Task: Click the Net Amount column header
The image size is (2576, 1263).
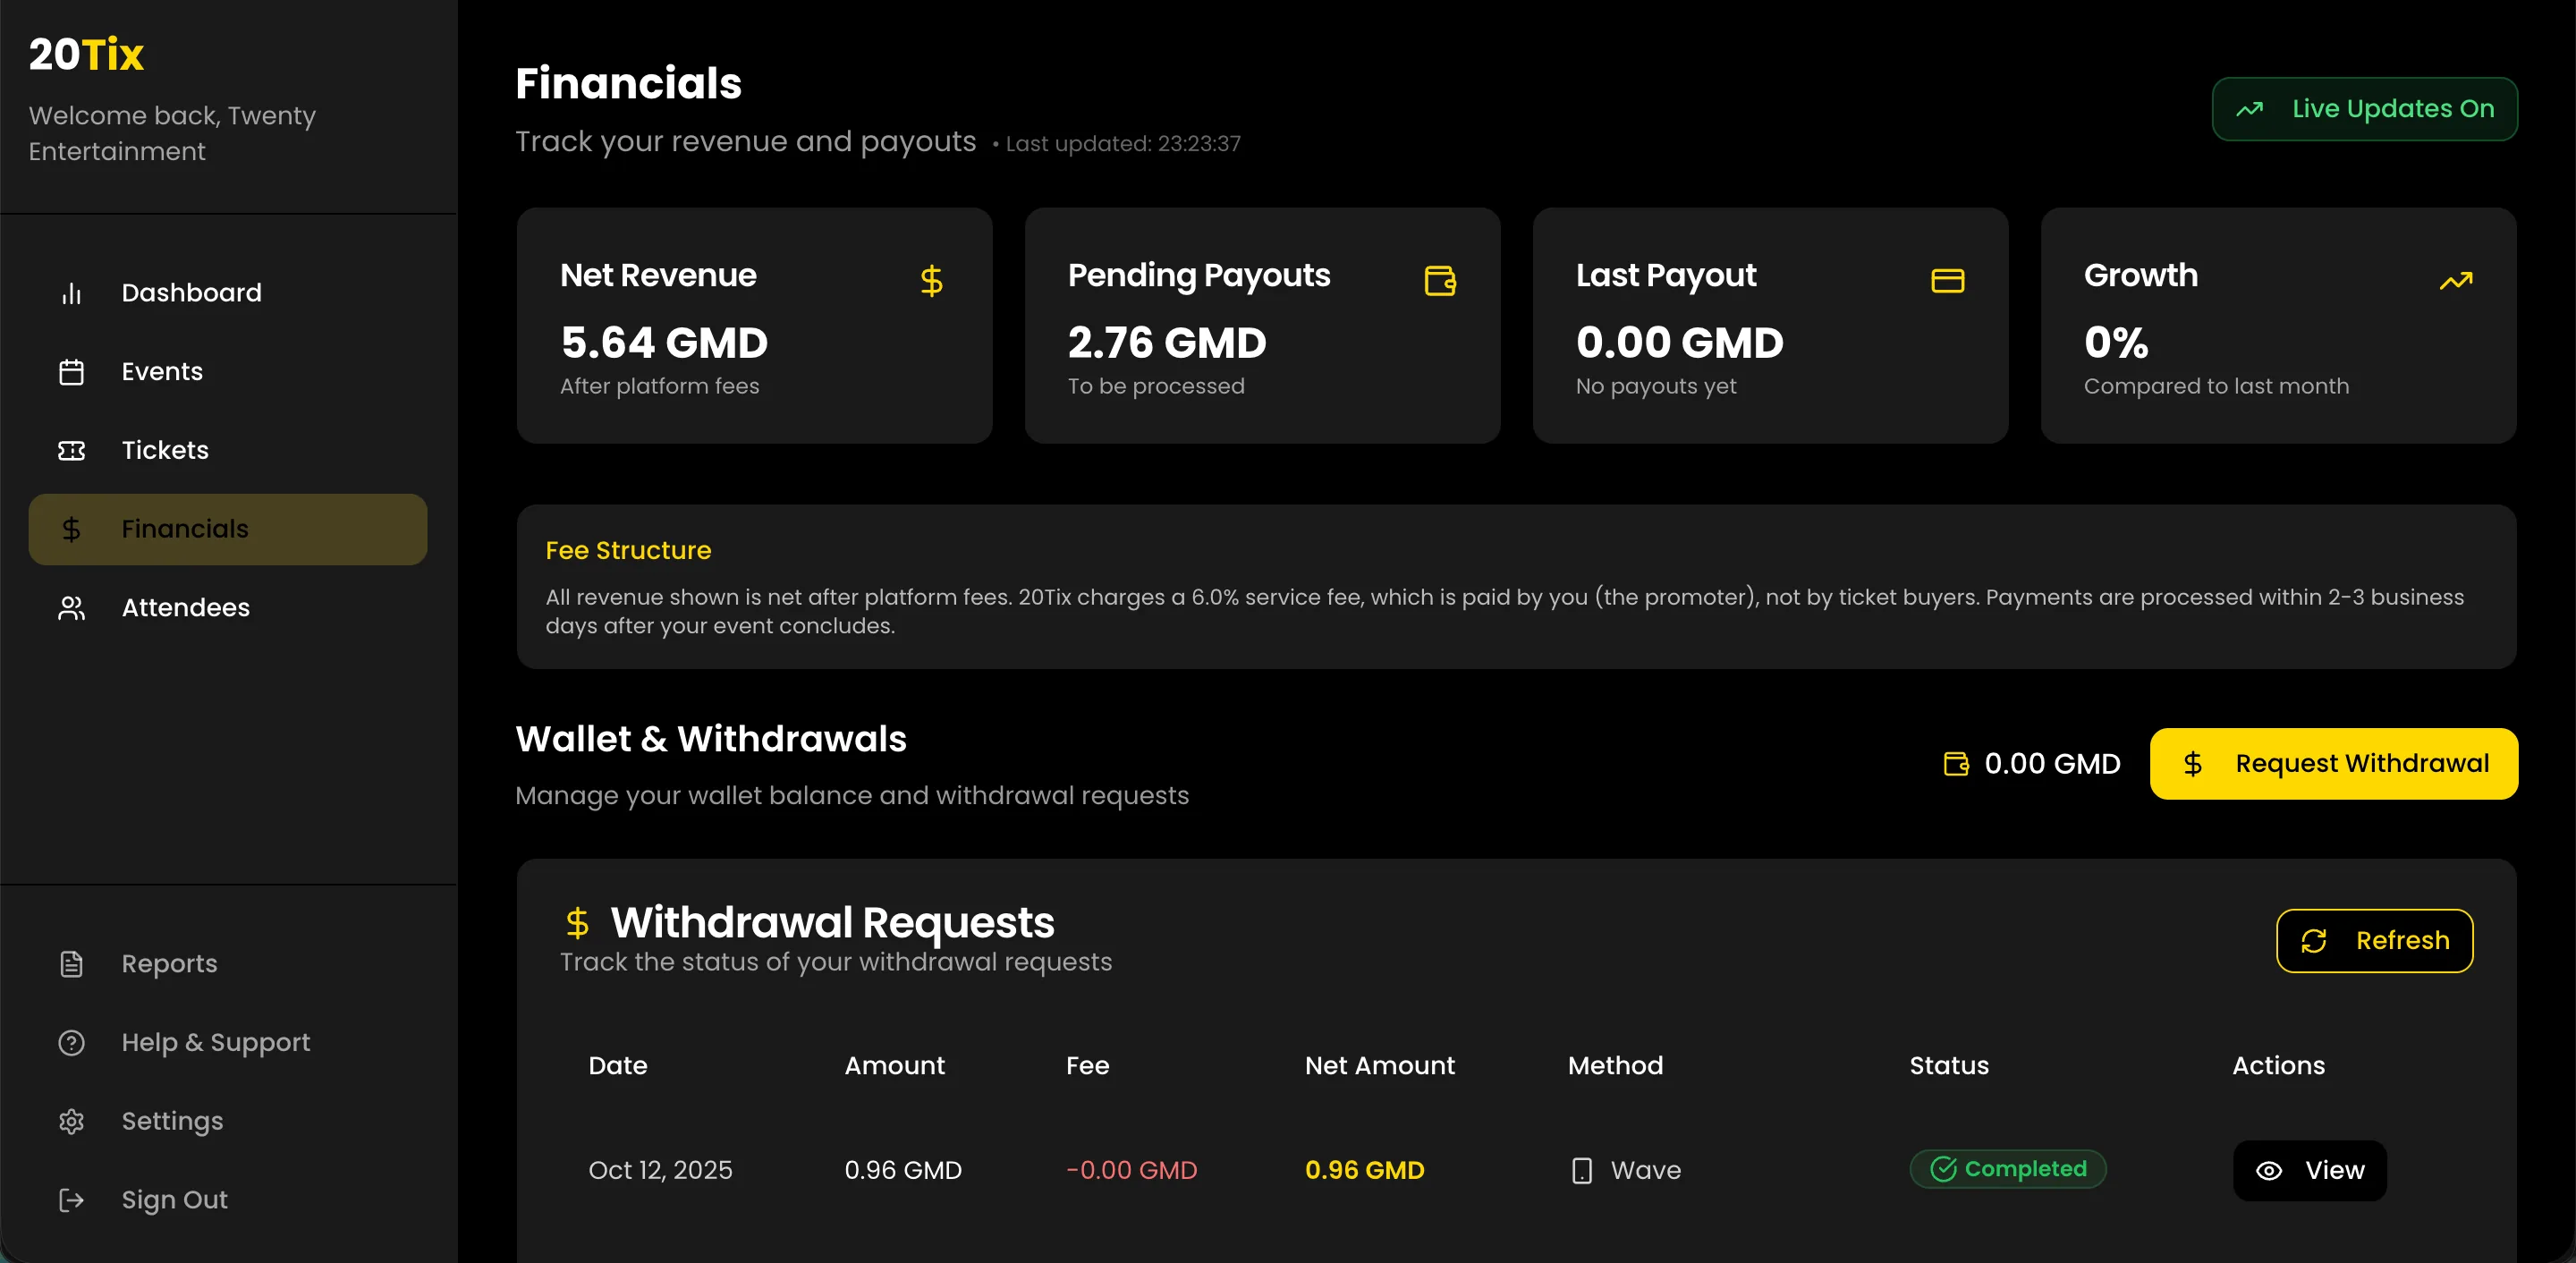Action: (x=1379, y=1066)
